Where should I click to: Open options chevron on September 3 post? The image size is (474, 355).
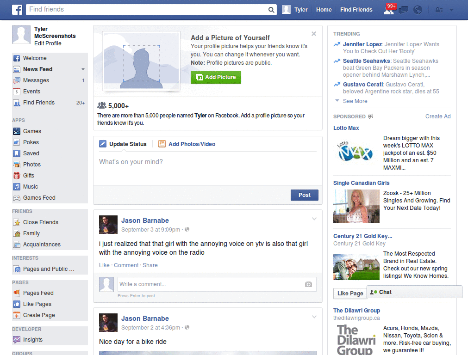314,219
